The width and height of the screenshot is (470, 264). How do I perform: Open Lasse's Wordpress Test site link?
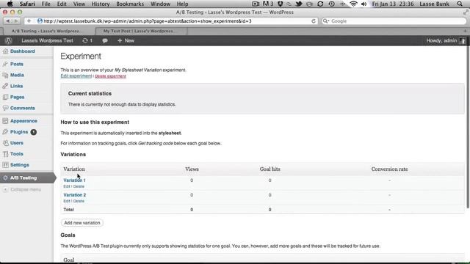click(47, 41)
